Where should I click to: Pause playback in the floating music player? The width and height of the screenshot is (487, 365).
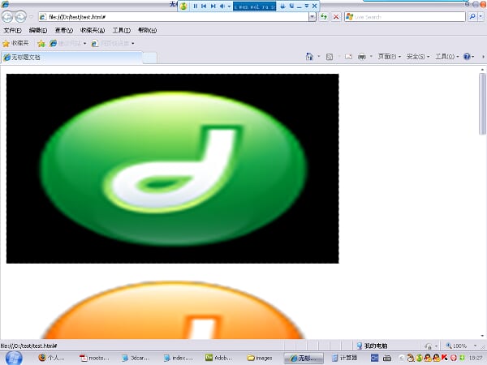pyautogui.click(x=196, y=6)
